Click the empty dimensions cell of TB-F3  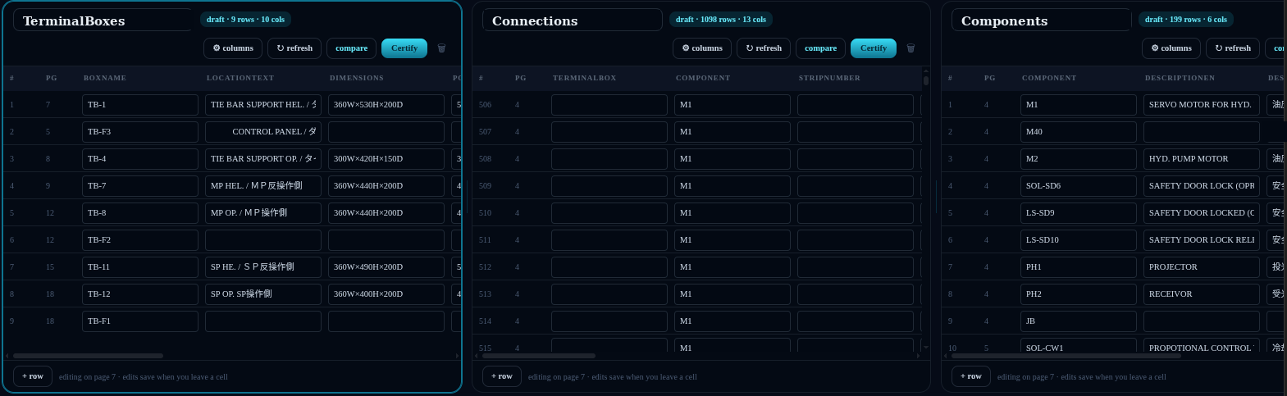pos(386,132)
